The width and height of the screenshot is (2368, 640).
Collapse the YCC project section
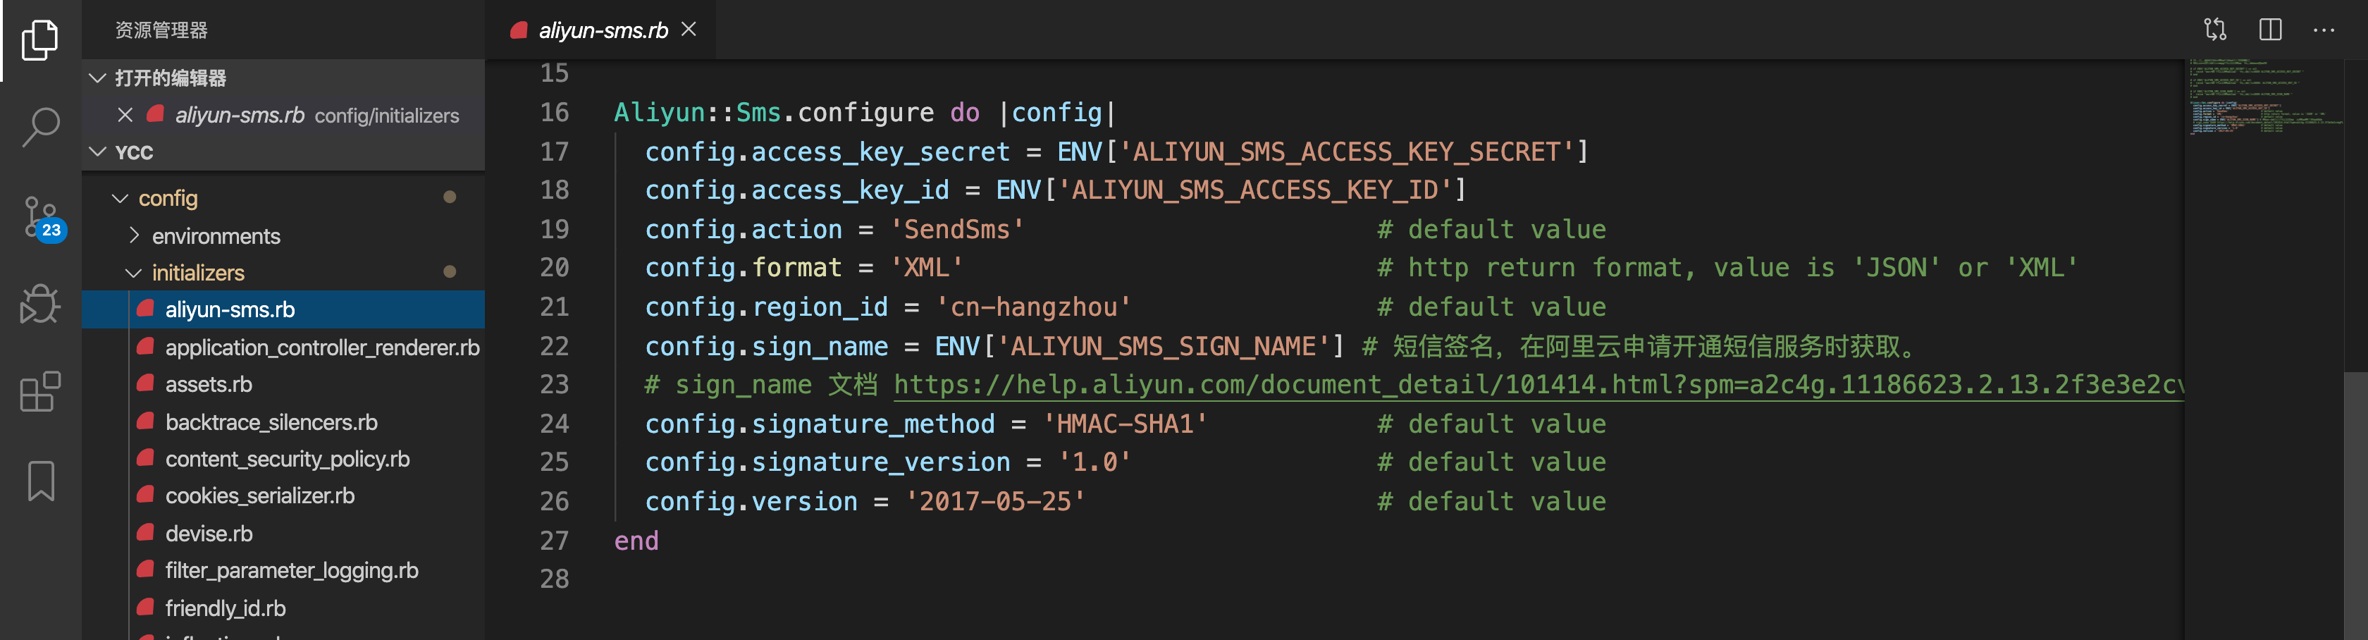(x=99, y=152)
